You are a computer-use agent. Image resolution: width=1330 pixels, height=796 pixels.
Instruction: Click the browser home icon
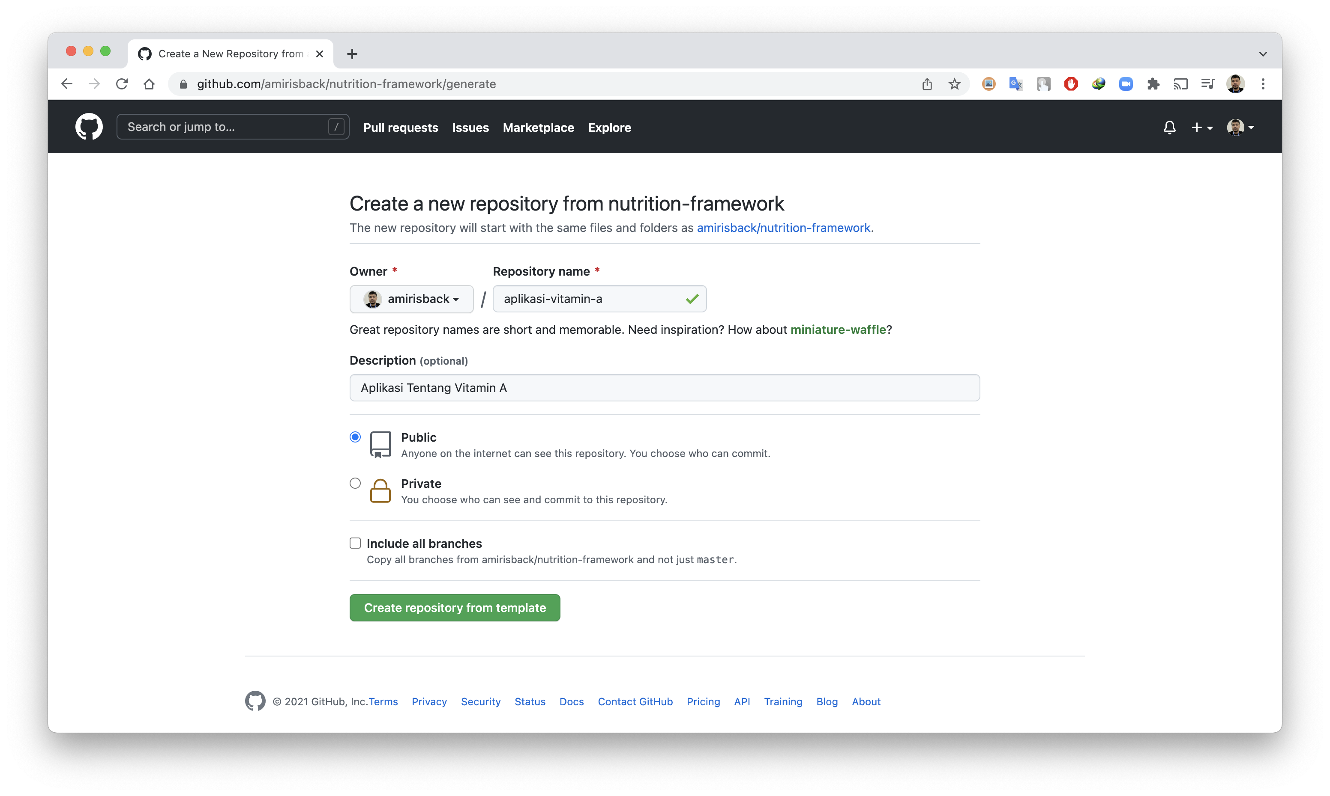click(149, 84)
